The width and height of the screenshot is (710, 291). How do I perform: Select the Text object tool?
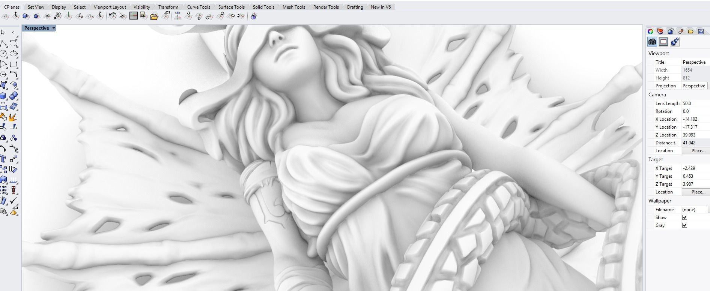coord(4,159)
